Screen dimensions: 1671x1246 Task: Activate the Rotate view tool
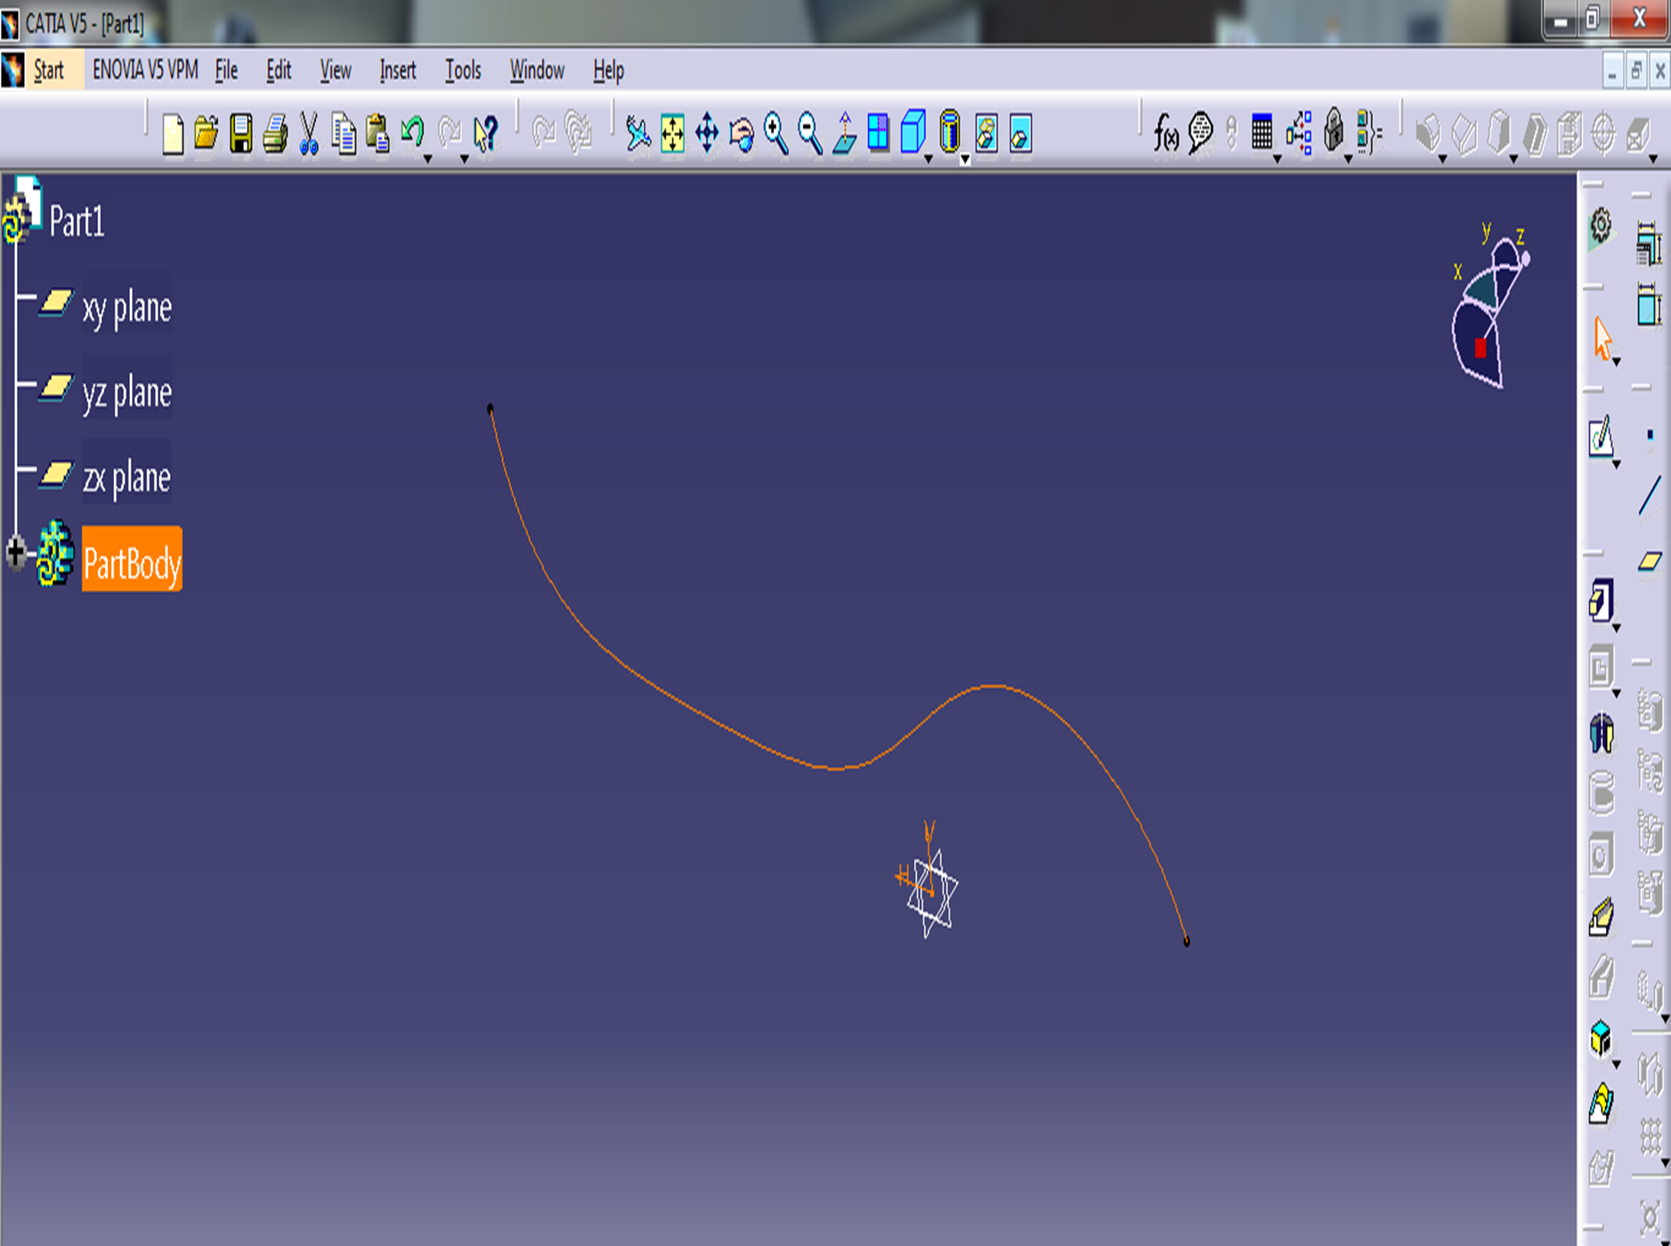(742, 133)
